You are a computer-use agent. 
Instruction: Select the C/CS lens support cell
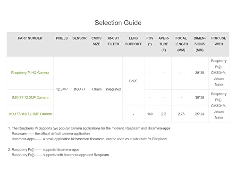coord(133,81)
